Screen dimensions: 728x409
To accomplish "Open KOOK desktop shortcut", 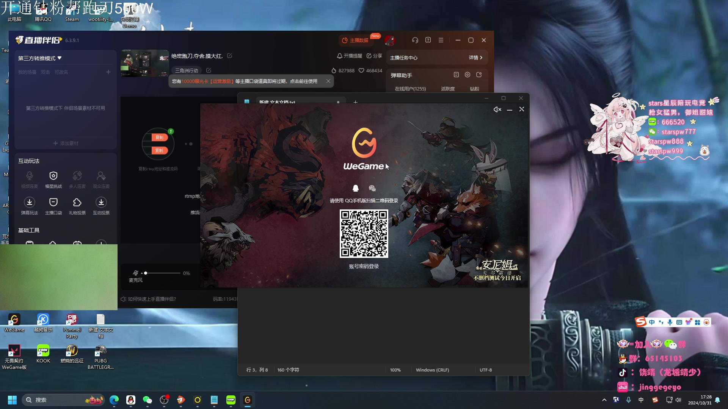I will (x=43, y=354).
